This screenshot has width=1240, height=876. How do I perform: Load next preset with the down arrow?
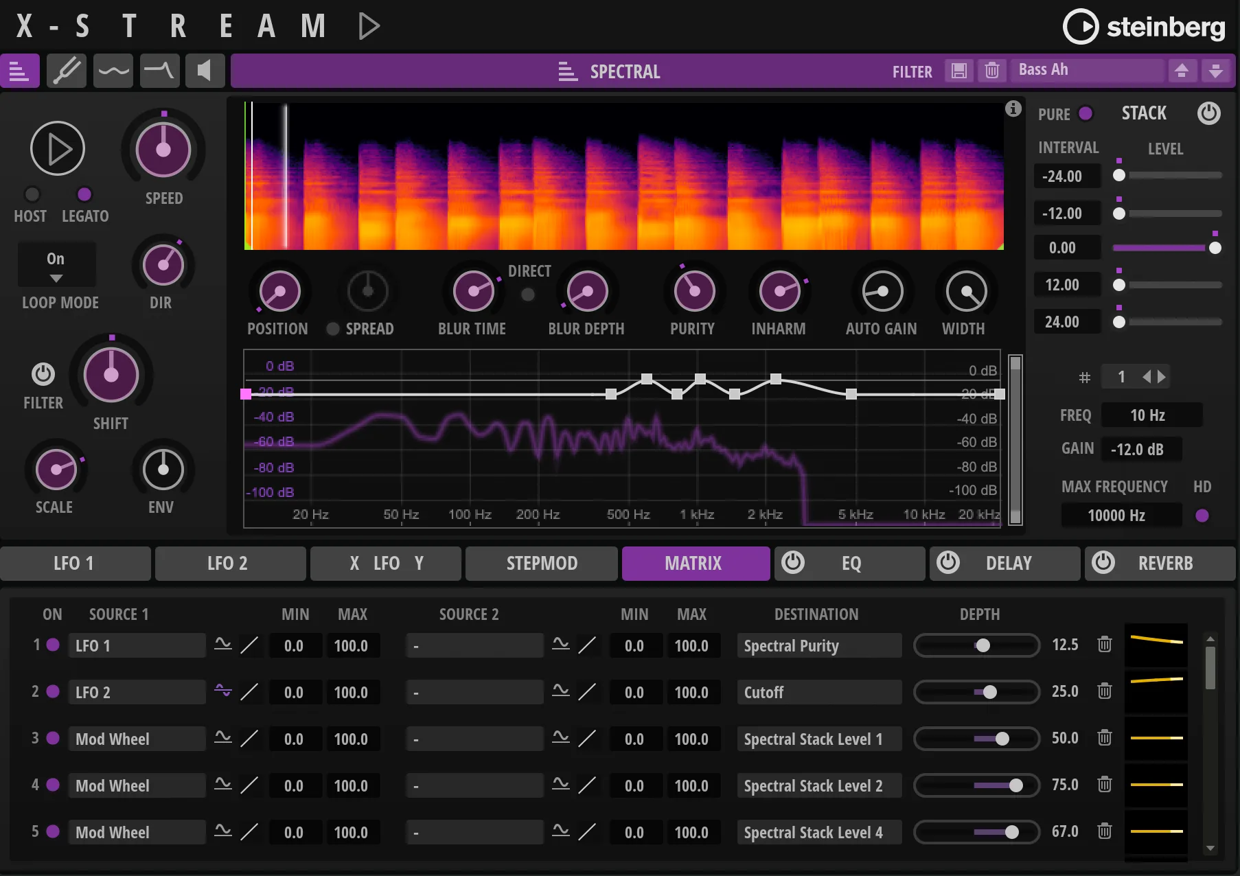click(x=1216, y=70)
